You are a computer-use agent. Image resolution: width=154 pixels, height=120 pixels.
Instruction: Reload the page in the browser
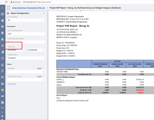point(6,2)
